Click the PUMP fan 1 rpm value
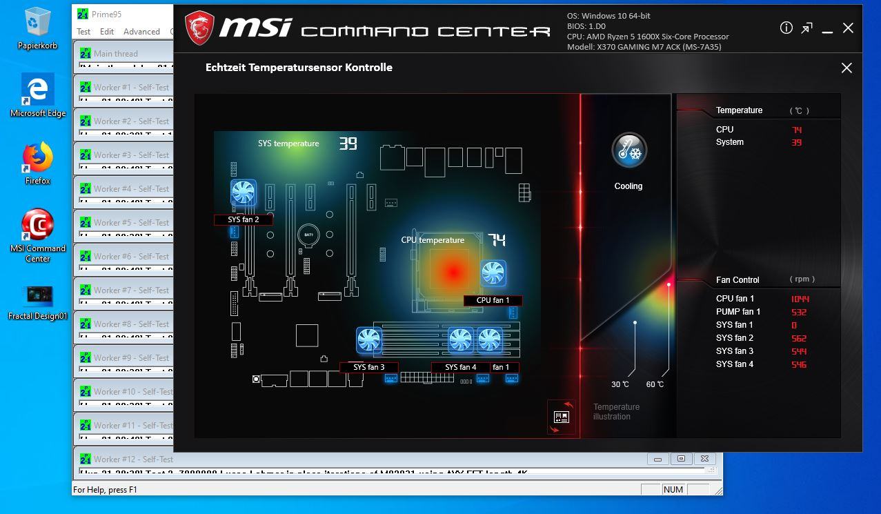 click(x=799, y=312)
